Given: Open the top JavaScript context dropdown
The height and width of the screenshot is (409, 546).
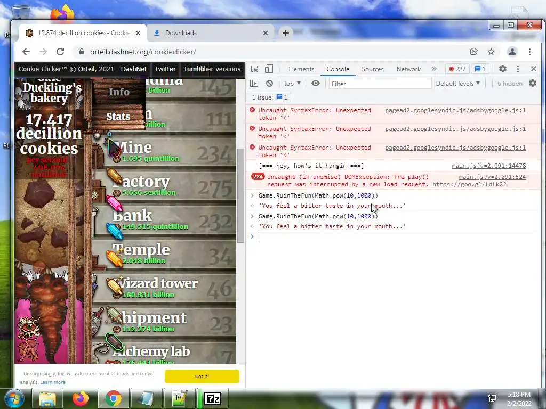Looking at the screenshot, I should pyautogui.click(x=292, y=84).
